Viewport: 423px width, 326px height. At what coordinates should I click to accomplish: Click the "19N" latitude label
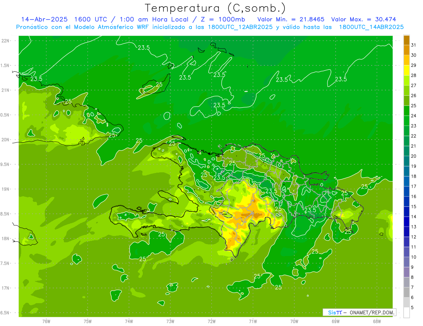coord(6,189)
